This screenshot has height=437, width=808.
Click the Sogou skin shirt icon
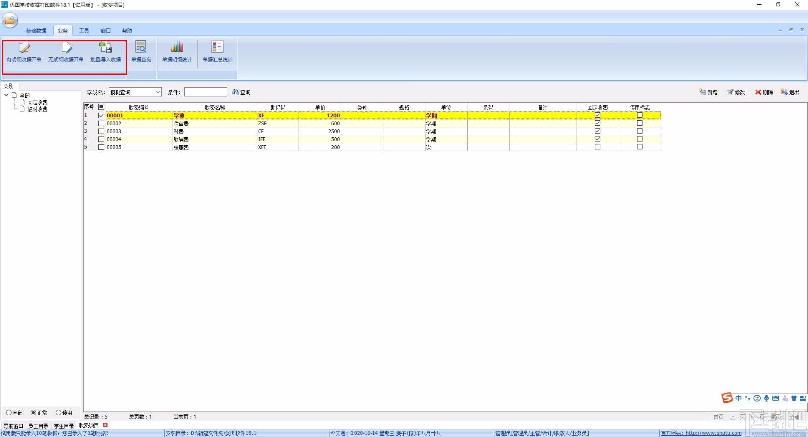794,398
